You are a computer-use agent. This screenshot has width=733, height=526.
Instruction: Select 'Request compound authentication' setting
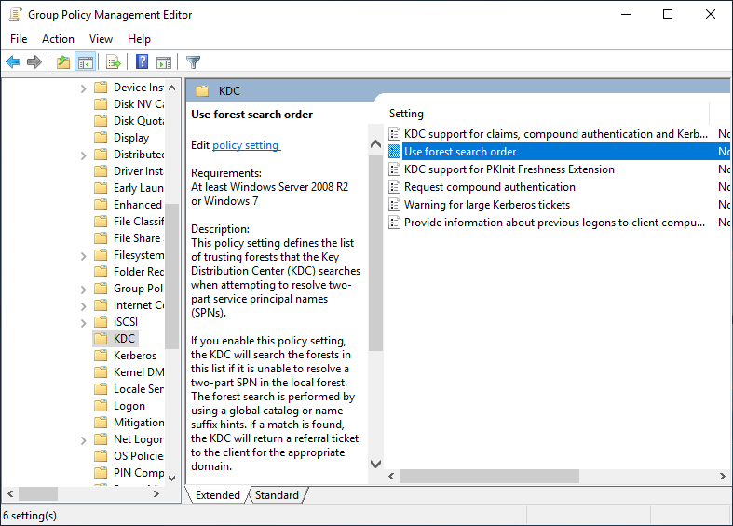[489, 187]
